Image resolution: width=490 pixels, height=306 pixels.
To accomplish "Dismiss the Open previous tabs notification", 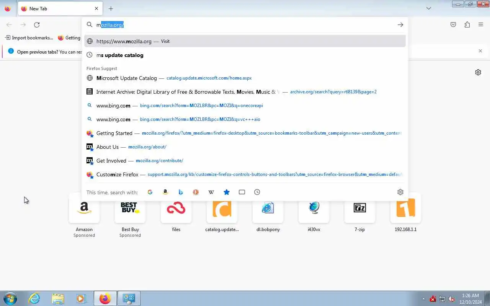I will (480, 51).
